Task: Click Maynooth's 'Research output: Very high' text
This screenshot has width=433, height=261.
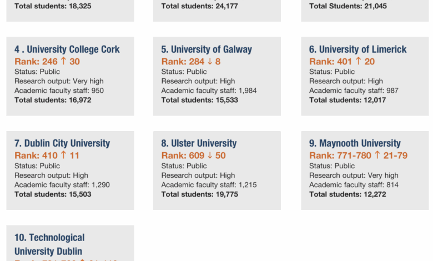Action: coord(354,175)
